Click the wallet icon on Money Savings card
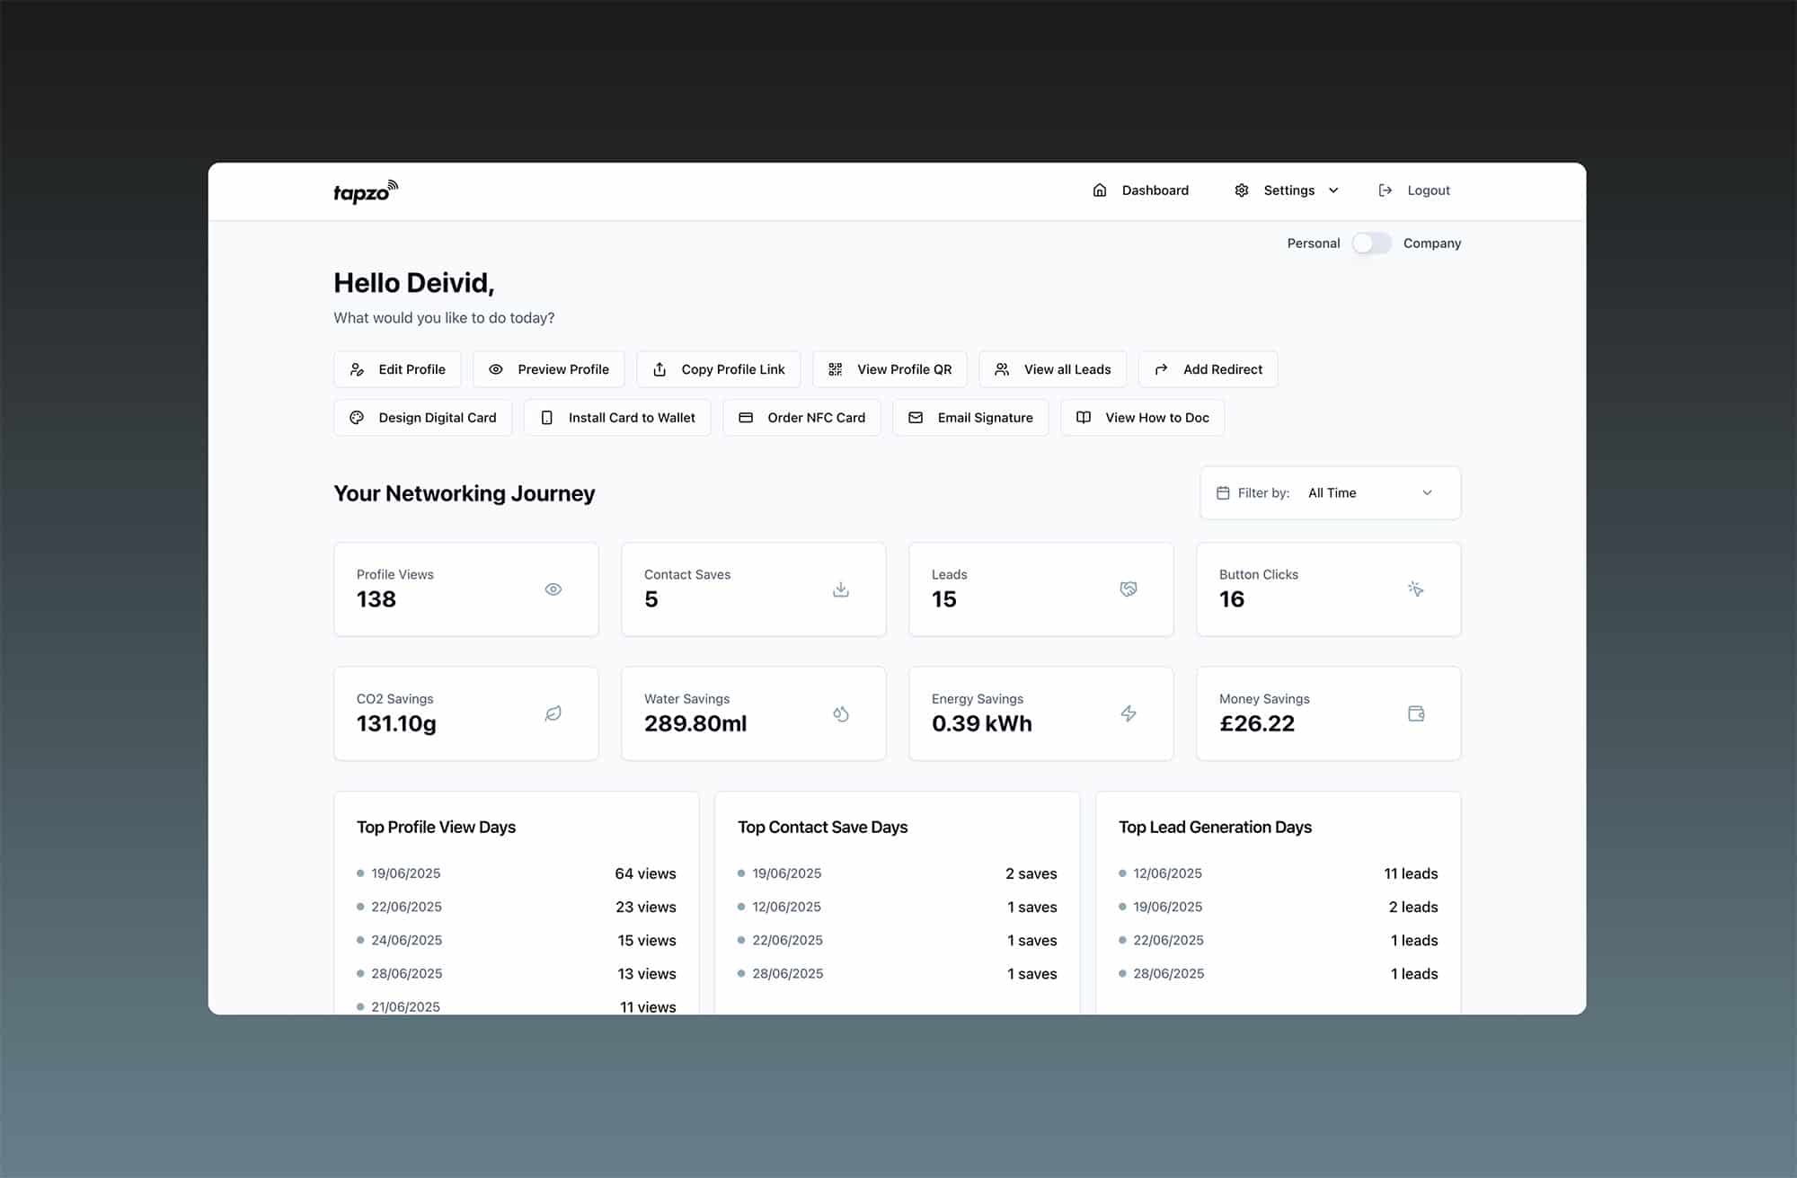 point(1416,713)
